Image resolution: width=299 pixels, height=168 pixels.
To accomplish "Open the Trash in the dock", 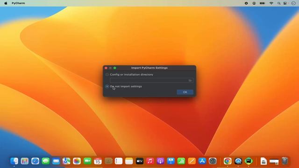I will coord(285,161).
